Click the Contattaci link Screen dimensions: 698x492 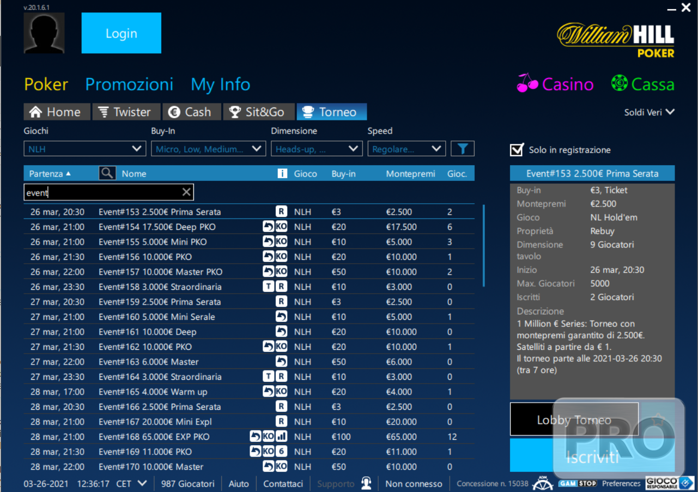pyautogui.click(x=283, y=484)
